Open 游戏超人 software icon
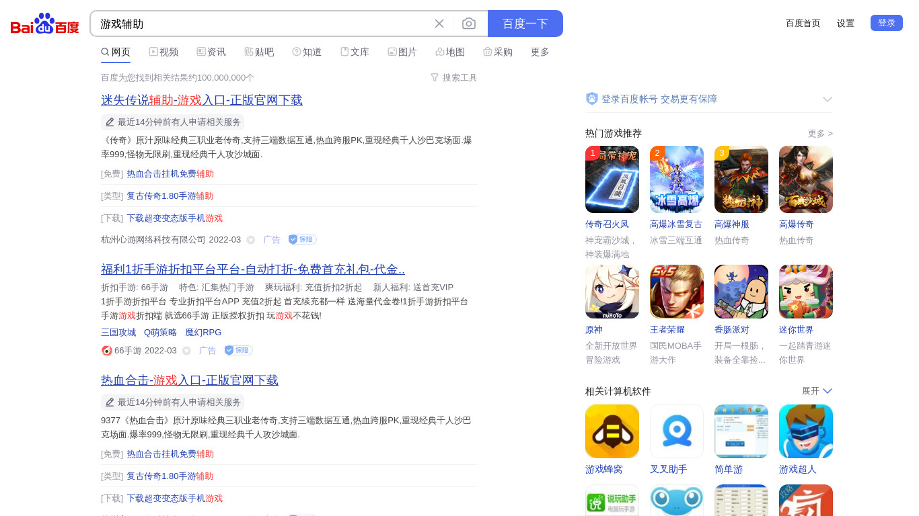This screenshot has height=516, width=919. (806, 431)
